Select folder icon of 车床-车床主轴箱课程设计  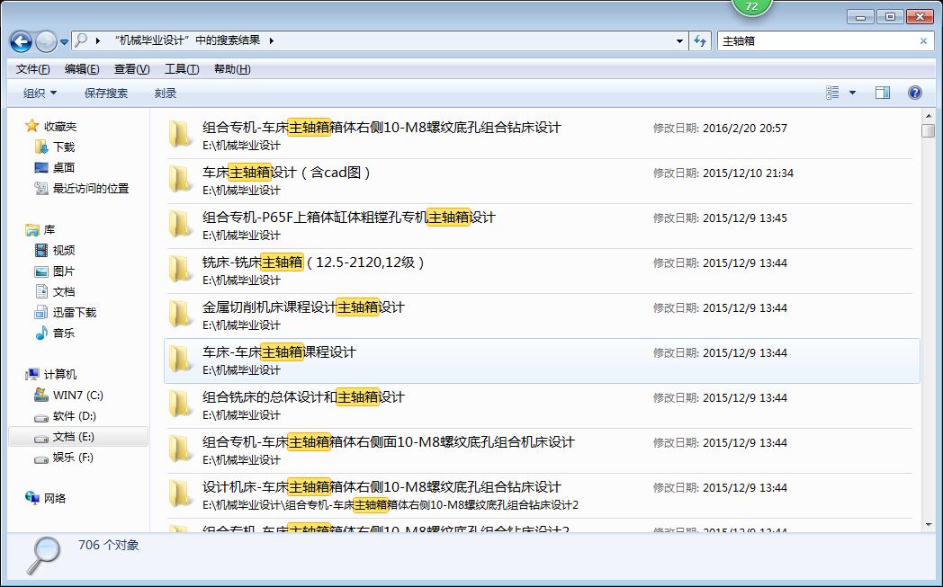(180, 360)
